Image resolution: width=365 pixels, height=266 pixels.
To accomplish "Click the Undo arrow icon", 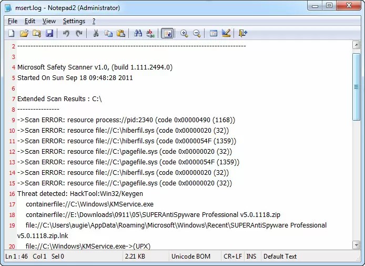I will [x=66, y=33].
